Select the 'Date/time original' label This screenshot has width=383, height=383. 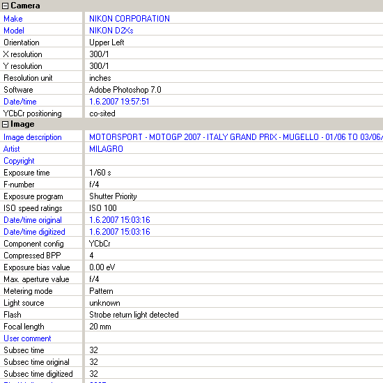33,220
